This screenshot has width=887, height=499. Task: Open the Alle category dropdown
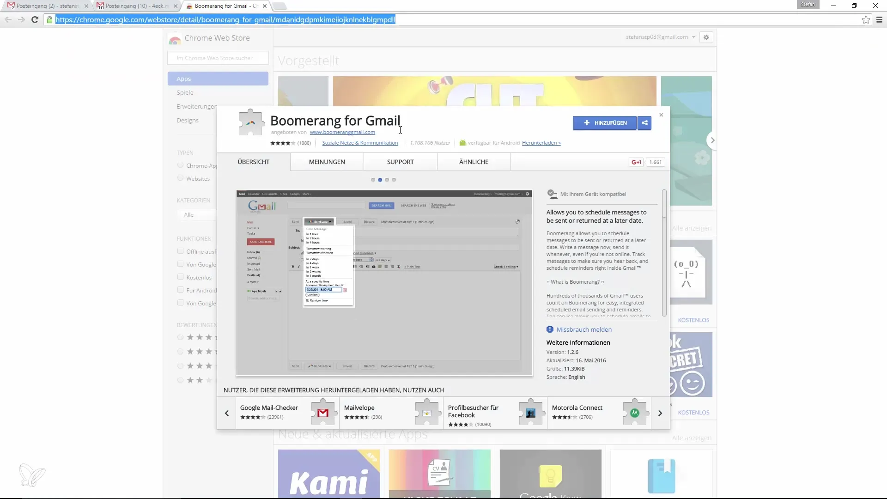[197, 215]
